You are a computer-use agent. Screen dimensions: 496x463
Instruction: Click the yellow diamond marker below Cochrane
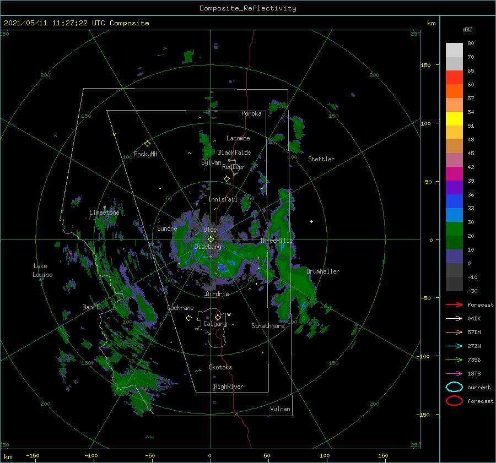coord(188,318)
